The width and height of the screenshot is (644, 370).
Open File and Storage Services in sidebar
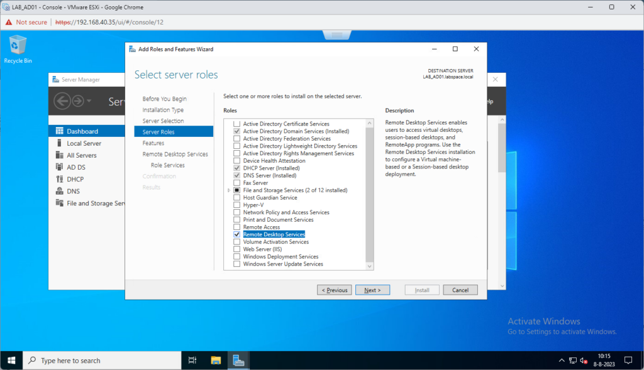pyautogui.click(x=87, y=203)
